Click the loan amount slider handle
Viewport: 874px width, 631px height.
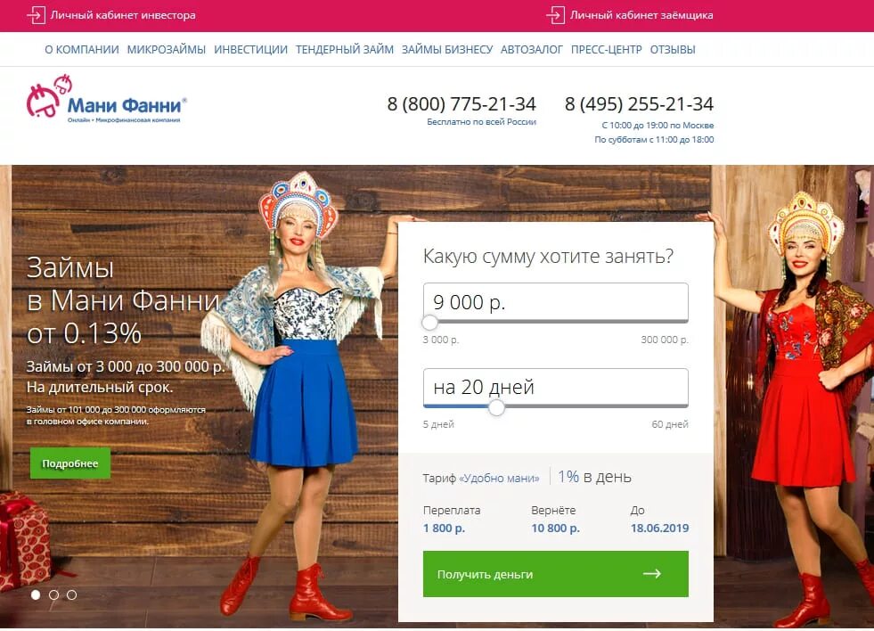point(429,323)
